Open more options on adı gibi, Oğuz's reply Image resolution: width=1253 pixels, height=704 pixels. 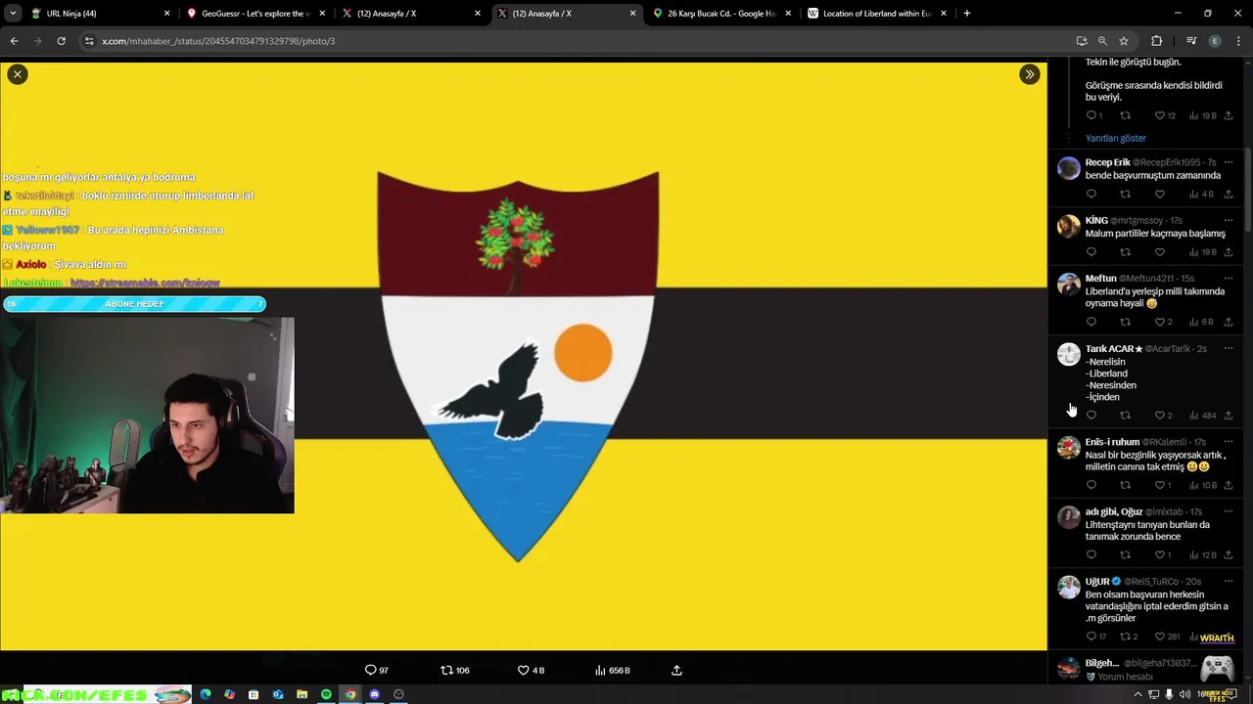[1229, 511]
